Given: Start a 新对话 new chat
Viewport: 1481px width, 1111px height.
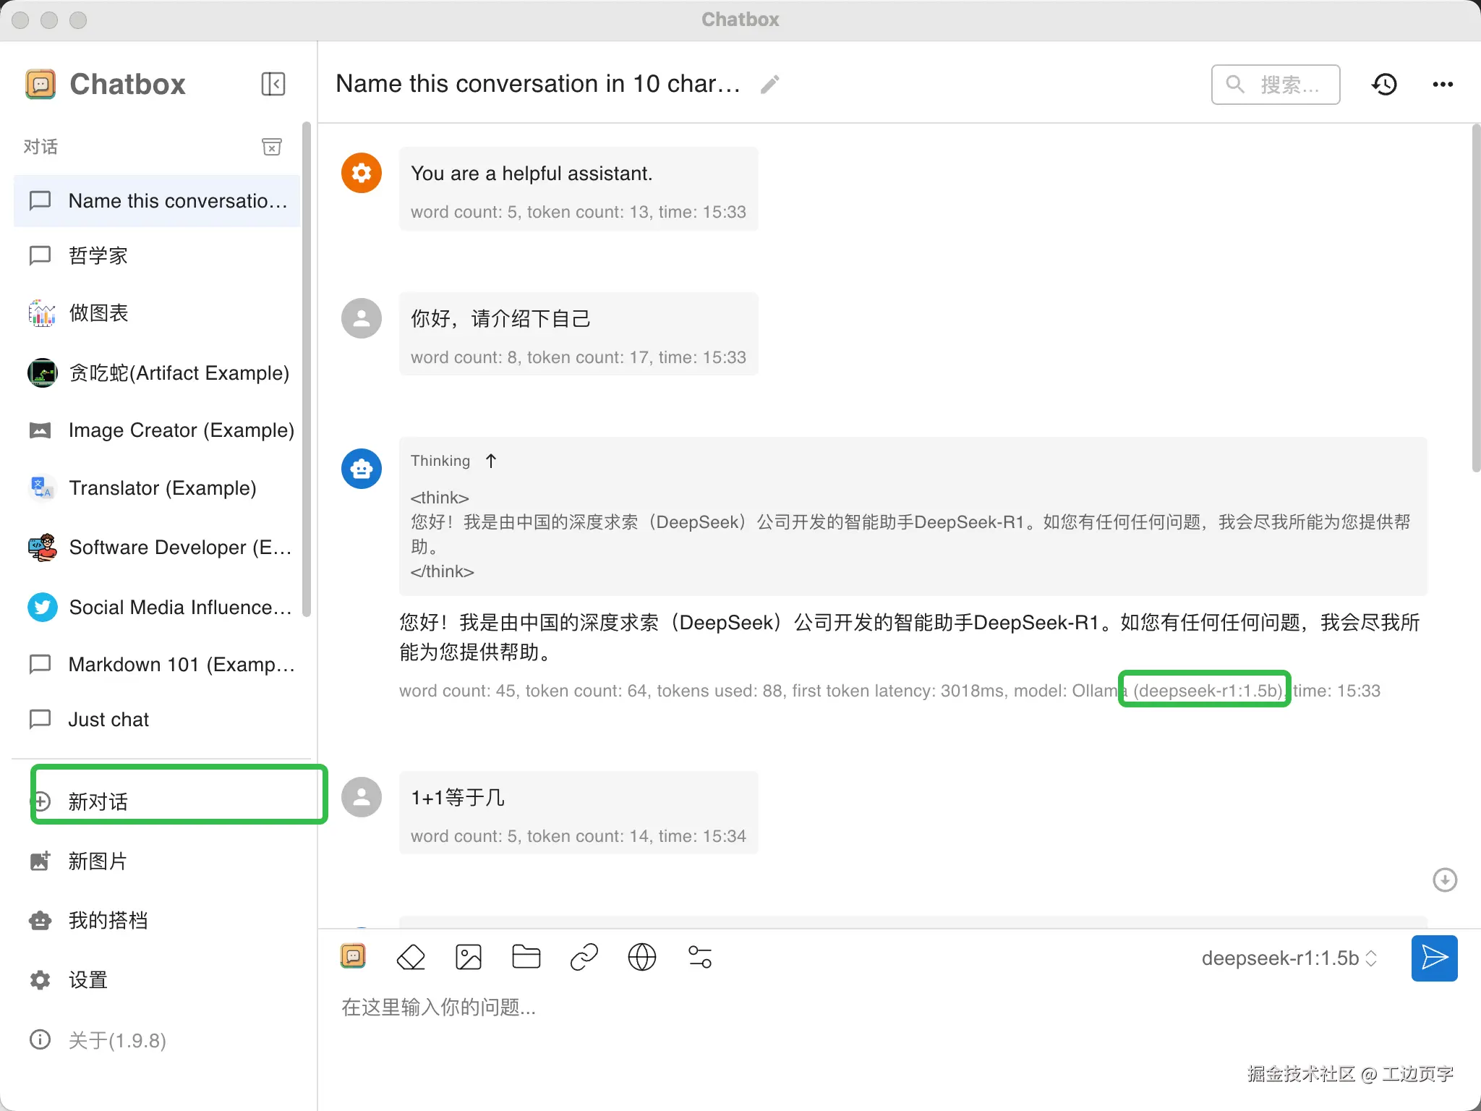Looking at the screenshot, I should coord(98,801).
